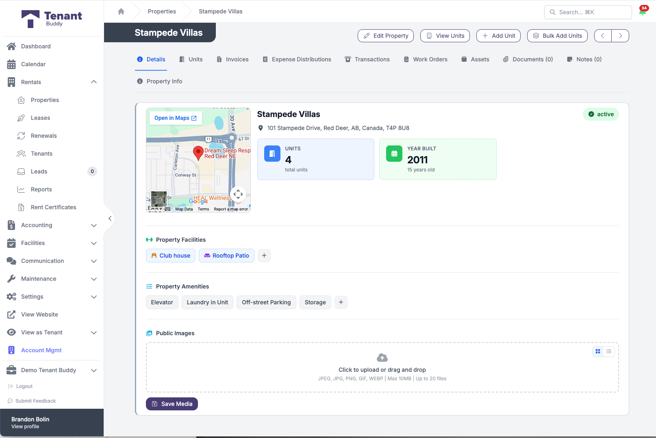
Task: Open the Documents (0) tab
Action: click(x=528, y=59)
